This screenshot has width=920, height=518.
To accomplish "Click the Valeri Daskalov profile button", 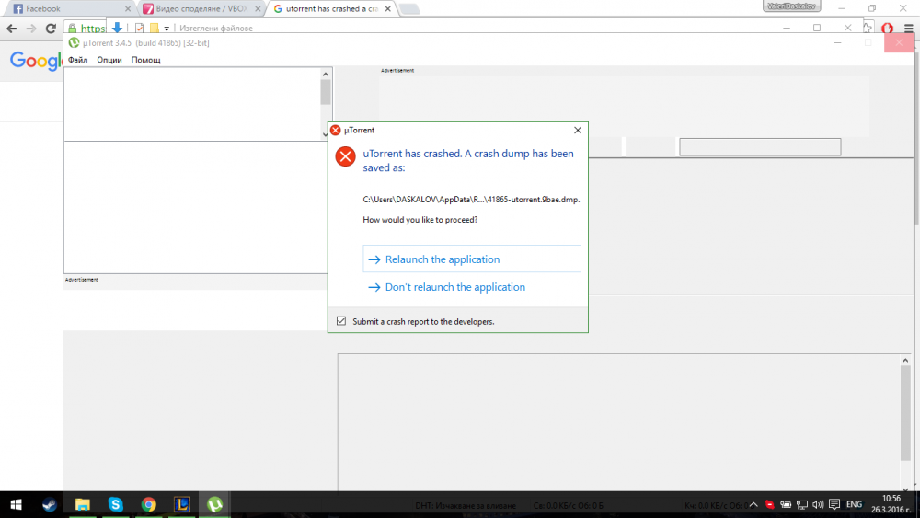I will 791,6.
